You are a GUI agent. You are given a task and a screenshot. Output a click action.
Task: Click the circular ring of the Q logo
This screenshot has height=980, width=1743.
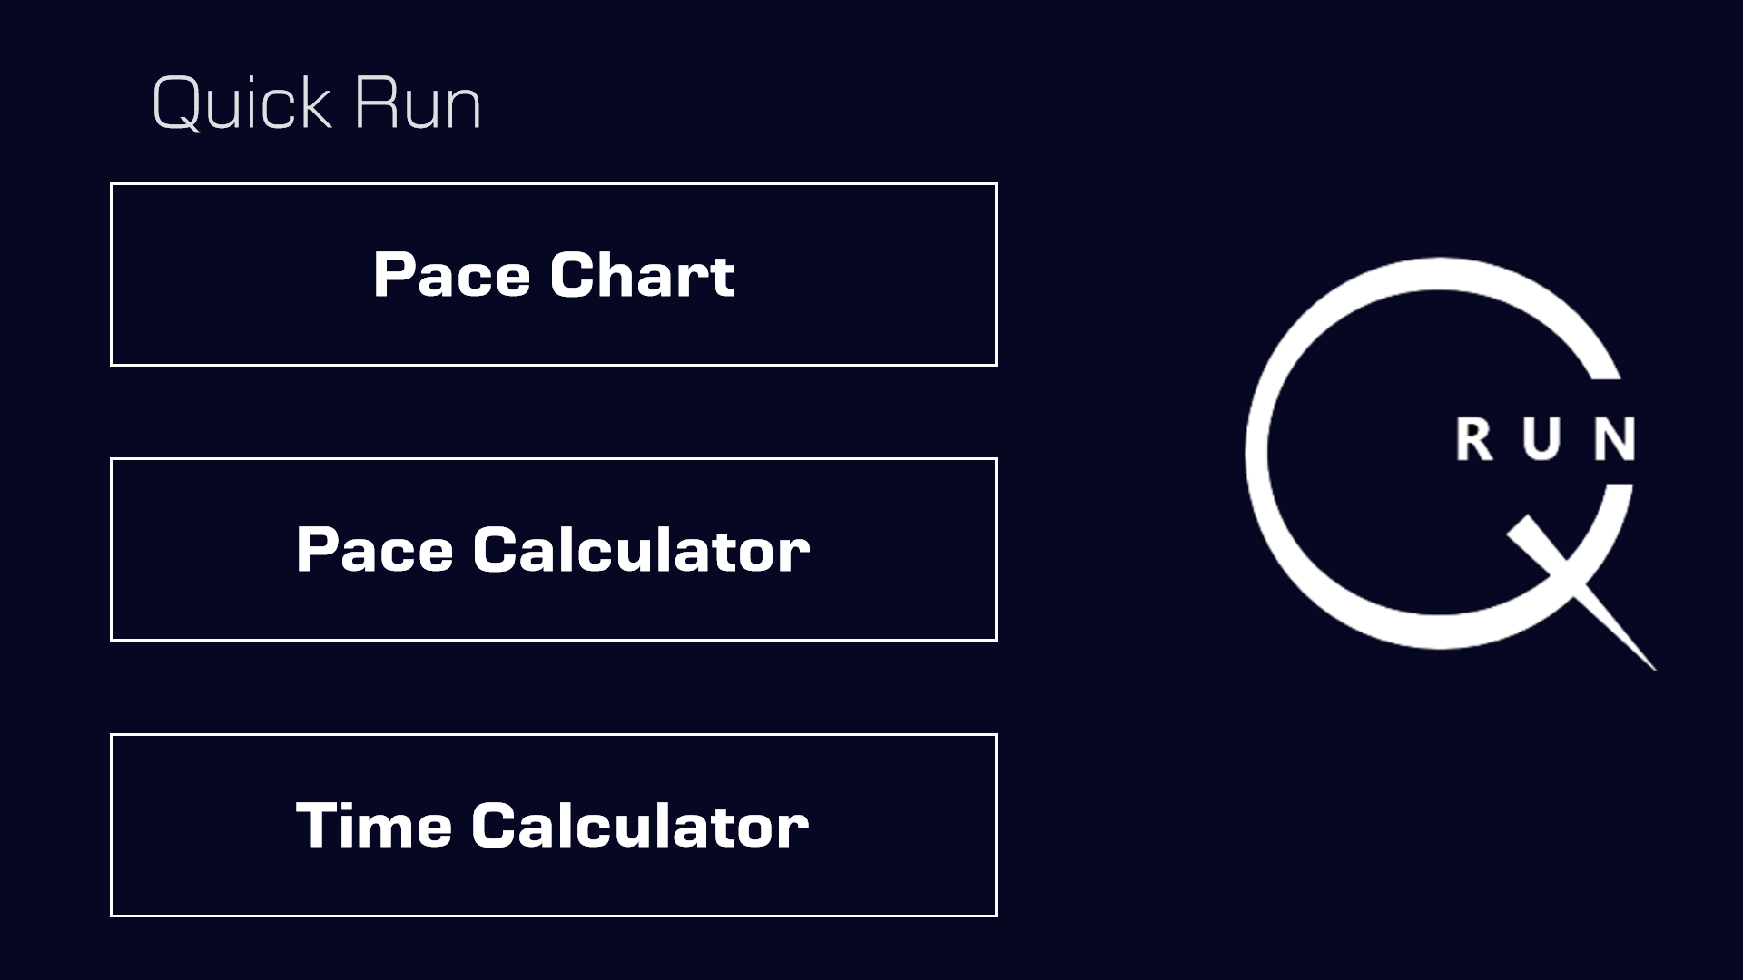click(1258, 454)
